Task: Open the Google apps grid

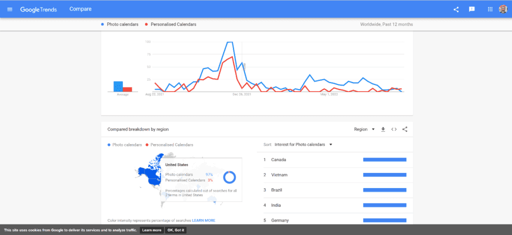Action: tap(490, 9)
